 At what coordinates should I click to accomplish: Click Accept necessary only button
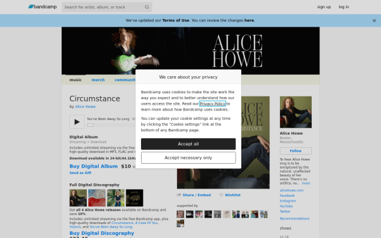[189, 158]
